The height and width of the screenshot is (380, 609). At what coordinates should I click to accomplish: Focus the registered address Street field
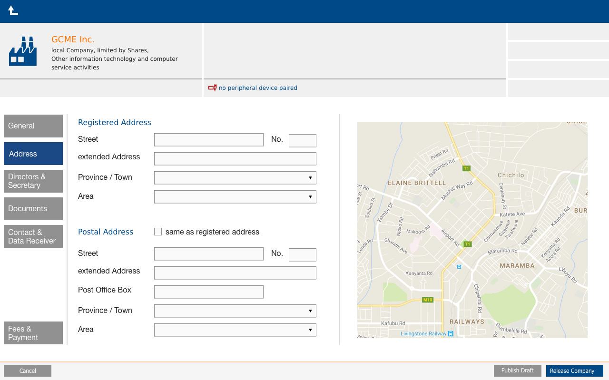(x=208, y=140)
